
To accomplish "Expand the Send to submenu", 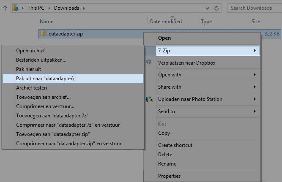I will click(x=255, y=111).
